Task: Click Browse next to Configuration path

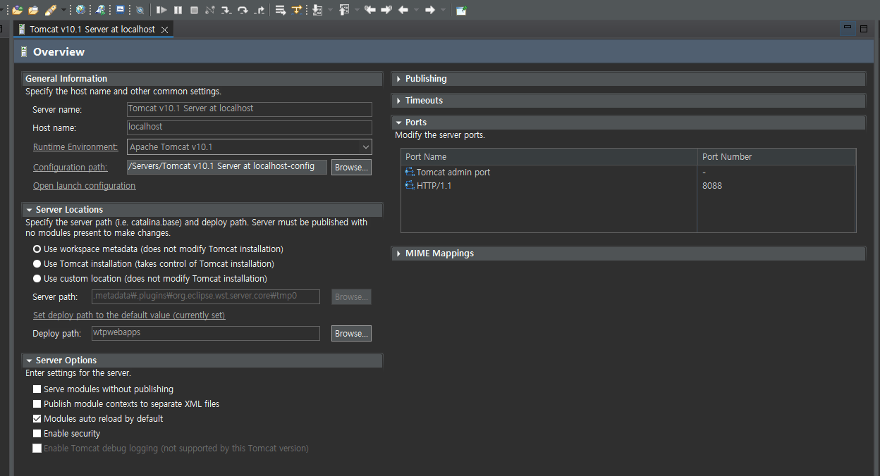Action: click(x=351, y=168)
